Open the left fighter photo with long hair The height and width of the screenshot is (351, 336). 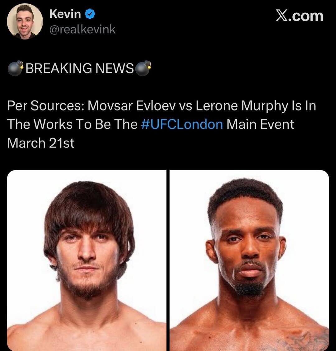click(86, 260)
